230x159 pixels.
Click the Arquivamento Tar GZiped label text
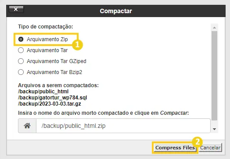click(x=57, y=61)
